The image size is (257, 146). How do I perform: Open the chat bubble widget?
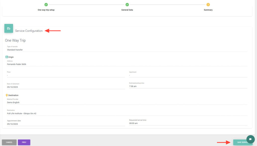pos(250,139)
